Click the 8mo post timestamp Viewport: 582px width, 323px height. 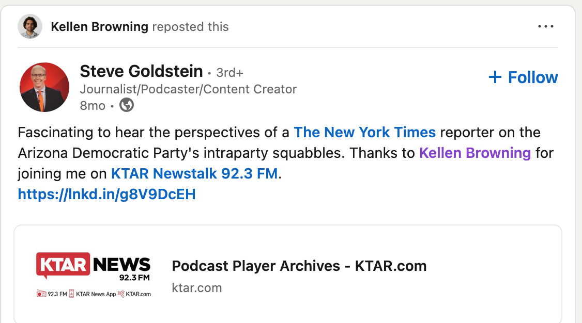92,106
